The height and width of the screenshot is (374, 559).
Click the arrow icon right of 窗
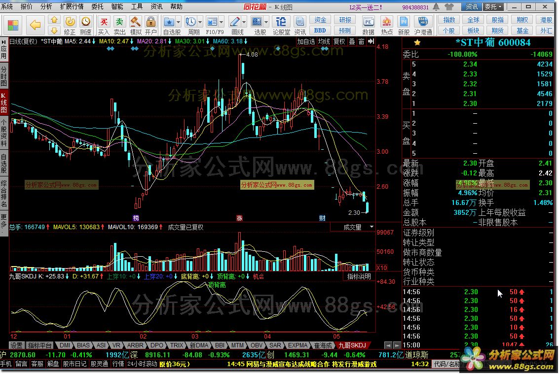371,42
